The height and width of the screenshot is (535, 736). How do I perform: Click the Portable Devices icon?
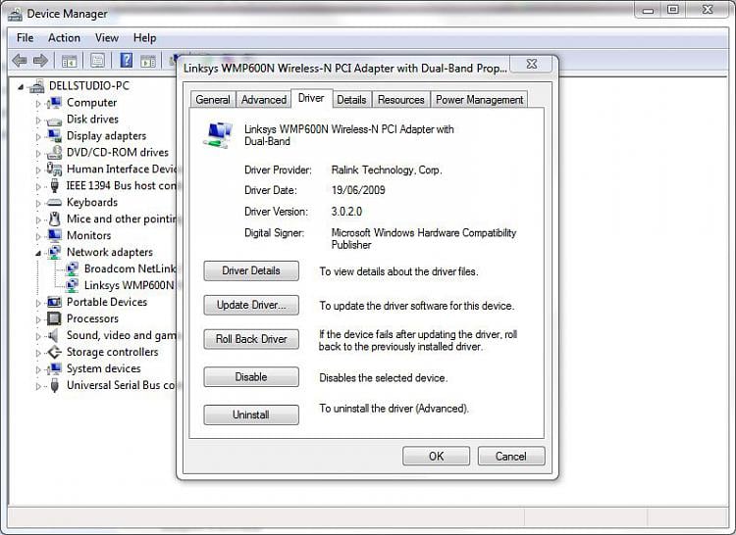click(54, 302)
